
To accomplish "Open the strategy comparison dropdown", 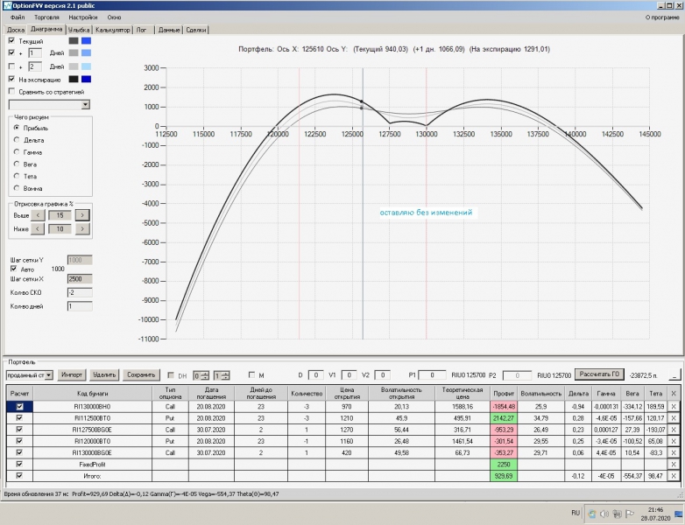I will point(85,105).
